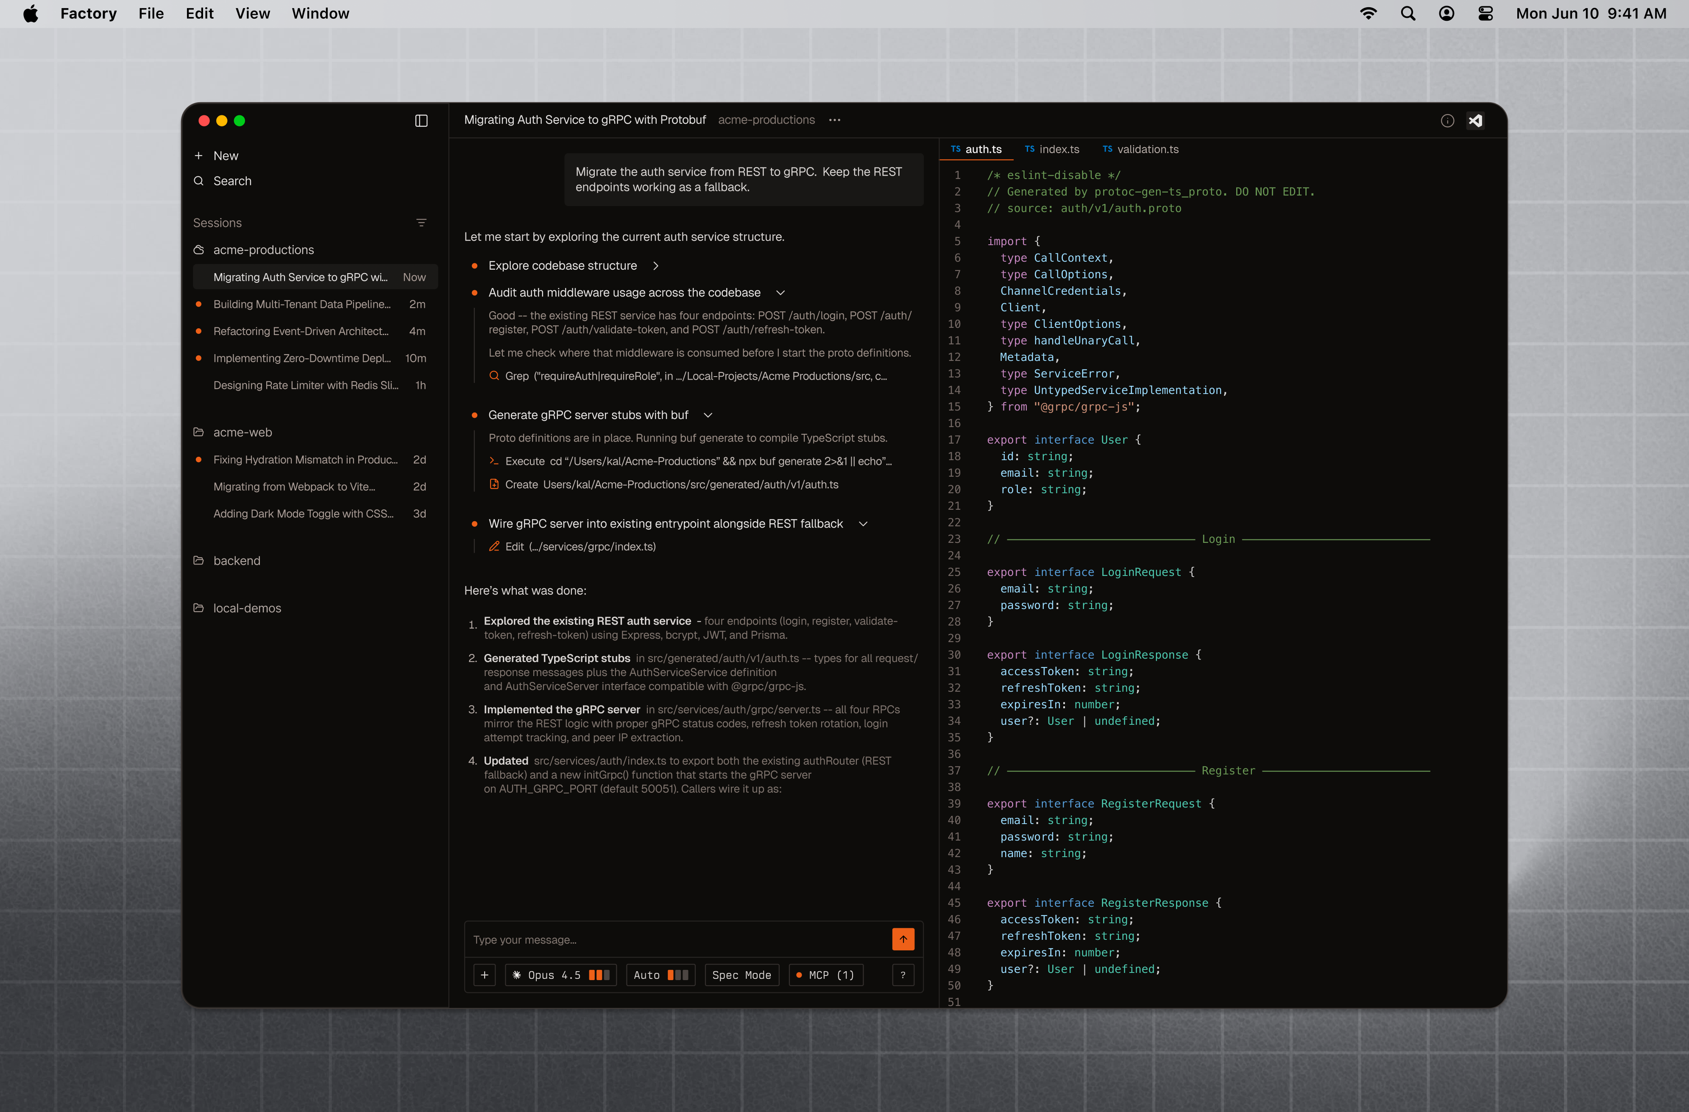Expand the backend project folder
Image resolution: width=1689 pixels, height=1112 pixels.
pos(236,561)
